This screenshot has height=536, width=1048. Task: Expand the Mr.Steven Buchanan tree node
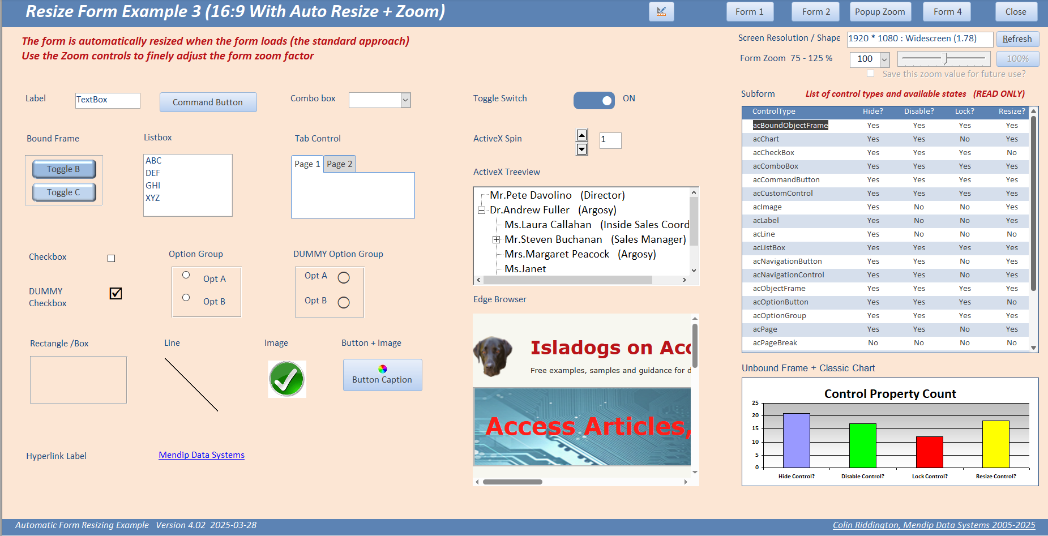496,240
